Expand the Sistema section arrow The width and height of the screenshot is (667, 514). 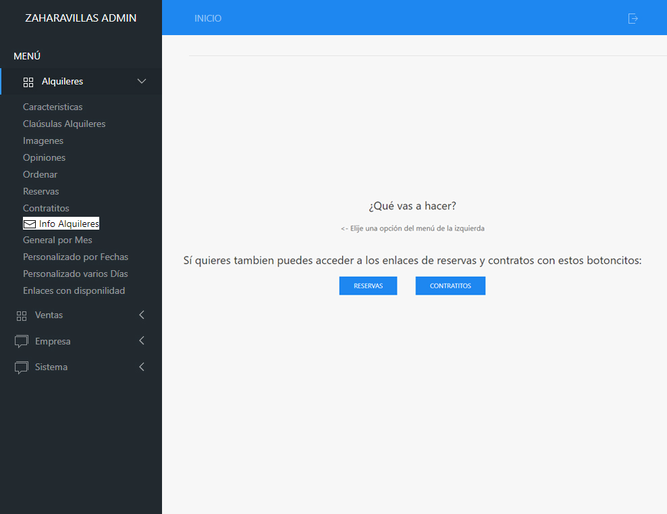click(x=142, y=367)
